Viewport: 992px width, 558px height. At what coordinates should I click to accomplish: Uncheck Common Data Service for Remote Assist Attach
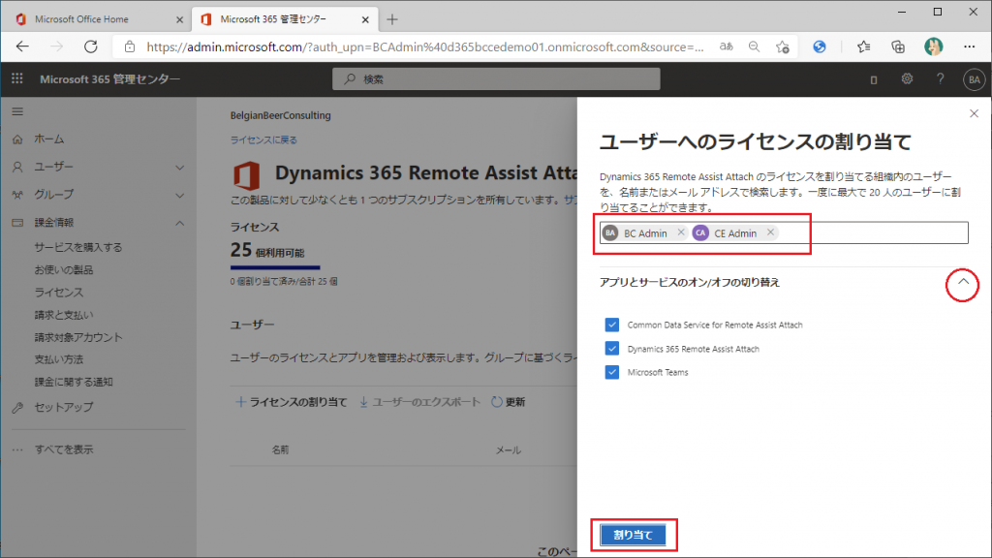coord(612,325)
